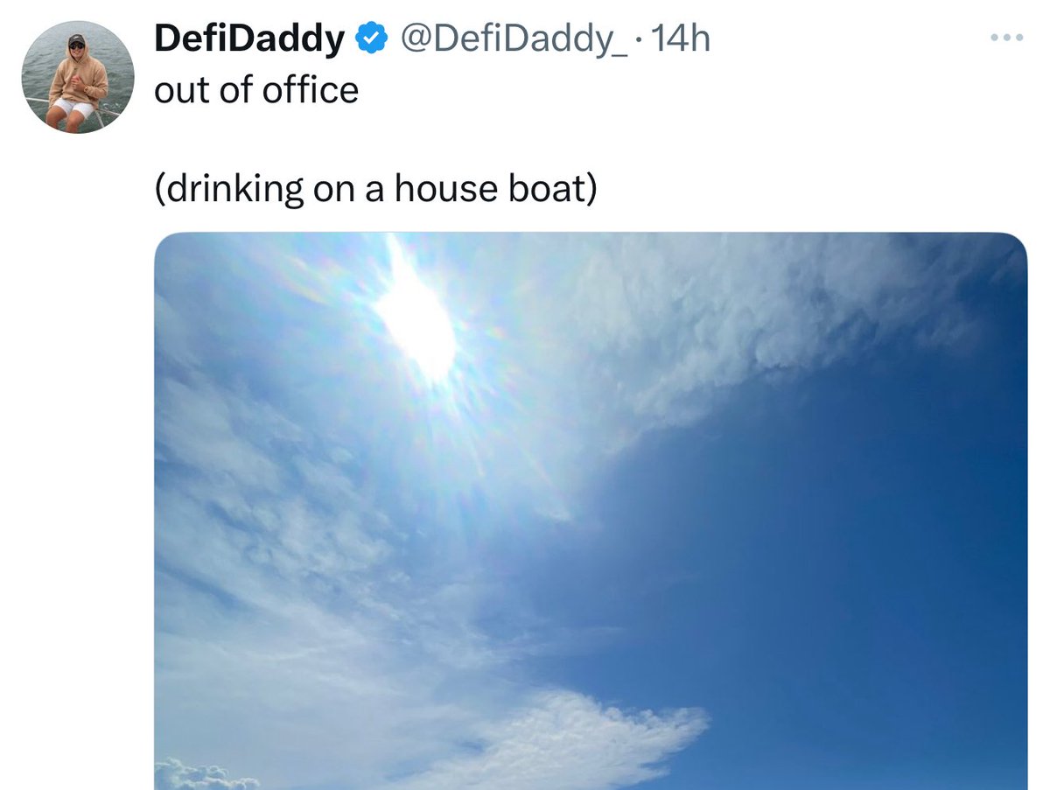
Task: Expand tweet options via the ellipsis
Action: click(x=1006, y=38)
